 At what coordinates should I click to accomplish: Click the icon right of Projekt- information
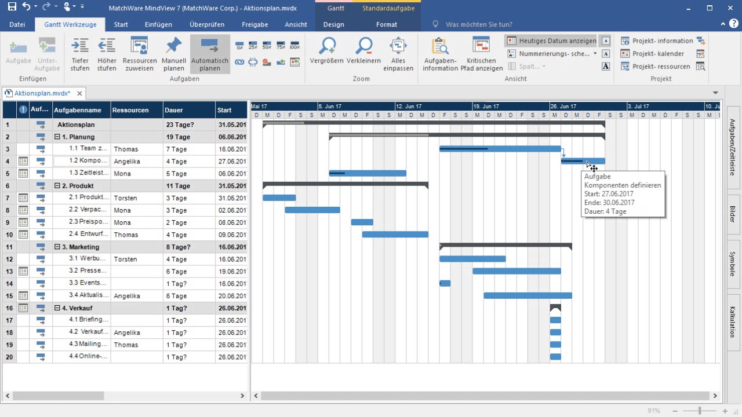[x=701, y=41]
